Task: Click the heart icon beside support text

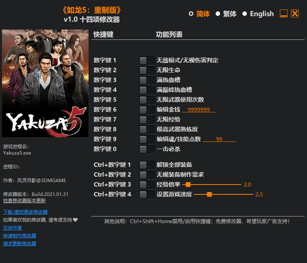Action: 76,220
